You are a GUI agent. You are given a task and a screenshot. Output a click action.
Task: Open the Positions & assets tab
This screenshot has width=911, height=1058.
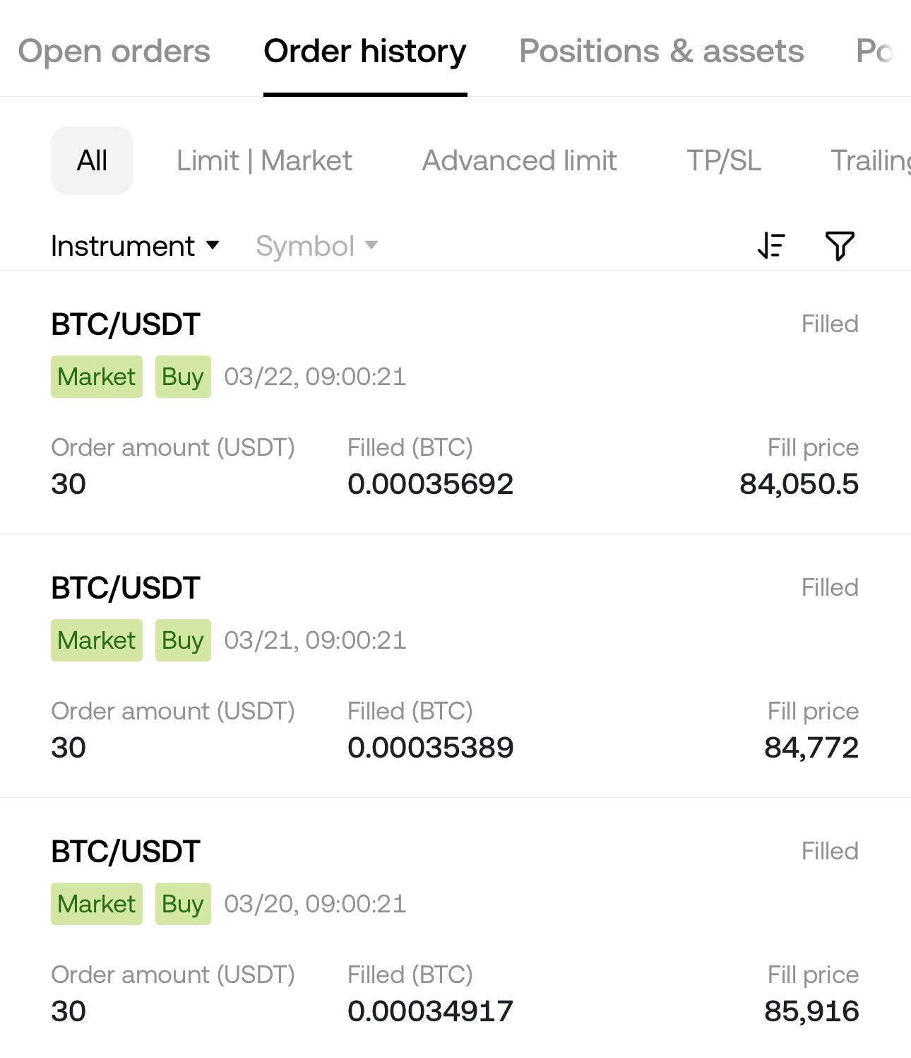(x=661, y=51)
